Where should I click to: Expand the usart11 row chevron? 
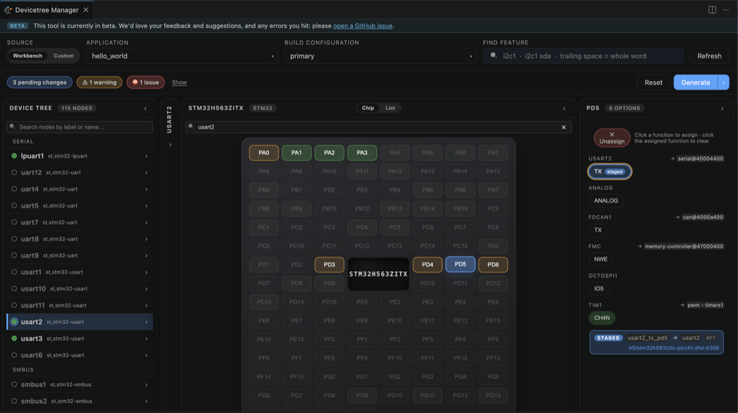146,305
